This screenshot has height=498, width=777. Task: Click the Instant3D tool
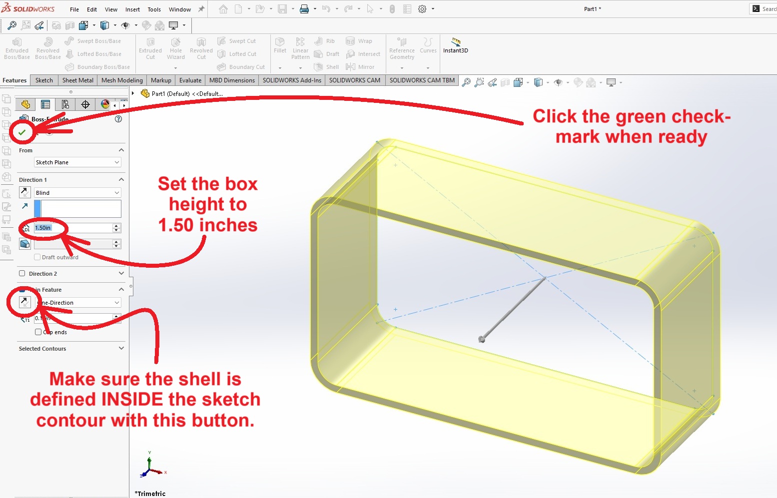pyautogui.click(x=455, y=45)
